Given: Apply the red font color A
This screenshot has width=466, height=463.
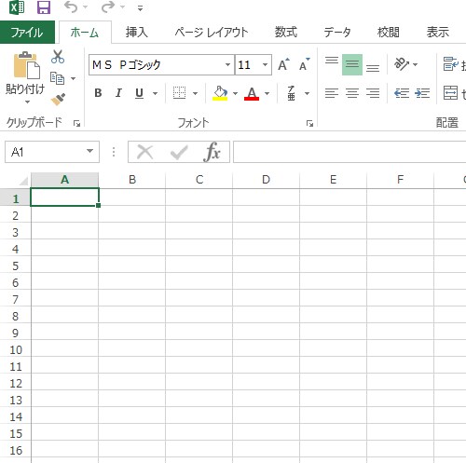Looking at the screenshot, I should click(x=252, y=93).
